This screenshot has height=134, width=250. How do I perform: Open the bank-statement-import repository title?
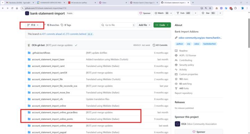coord(48,14)
